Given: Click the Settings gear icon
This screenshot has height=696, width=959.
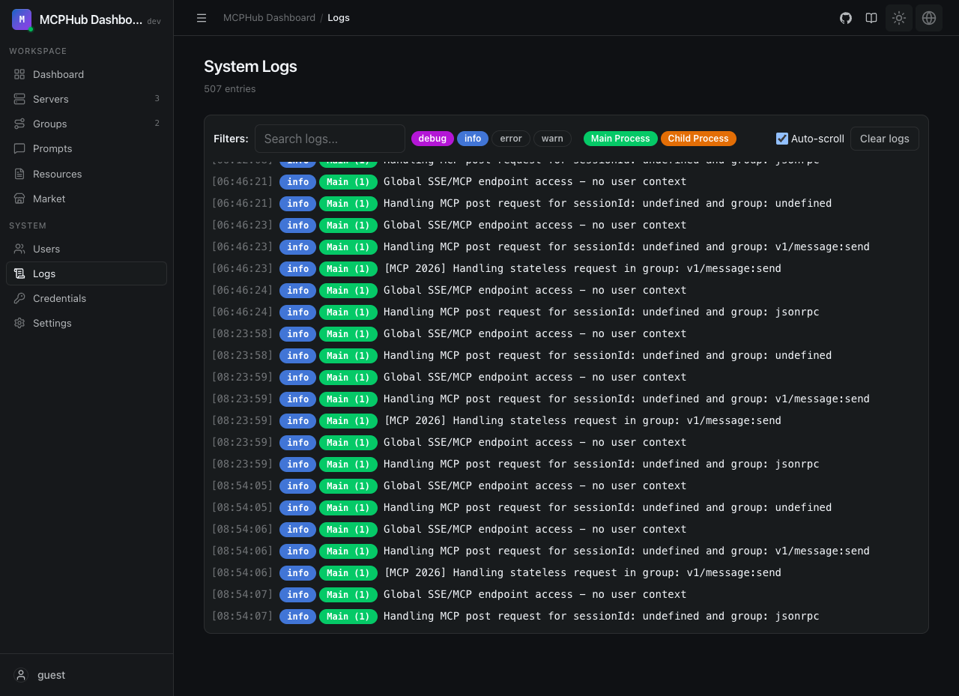Looking at the screenshot, I should tap(19, 323).
